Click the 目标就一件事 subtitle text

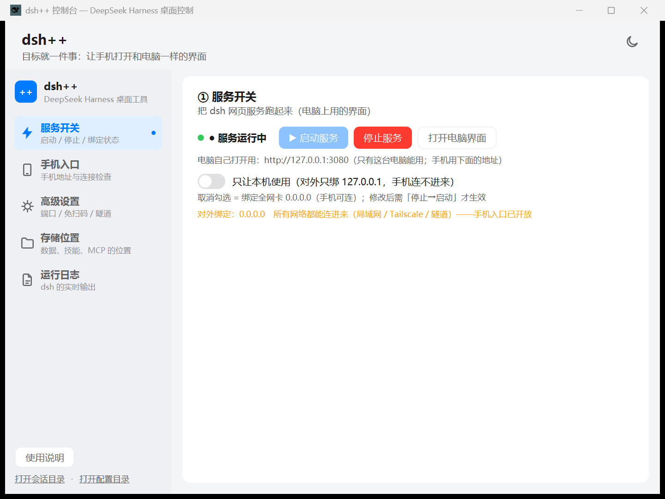pyautogui.click(x=114, y=56)
